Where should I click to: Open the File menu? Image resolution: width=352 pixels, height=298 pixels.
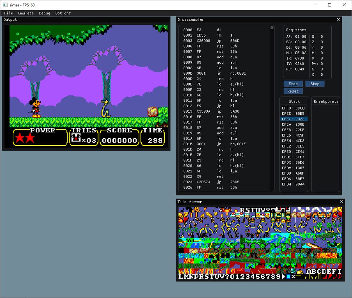pyautogui.click(x=8, y=13)
